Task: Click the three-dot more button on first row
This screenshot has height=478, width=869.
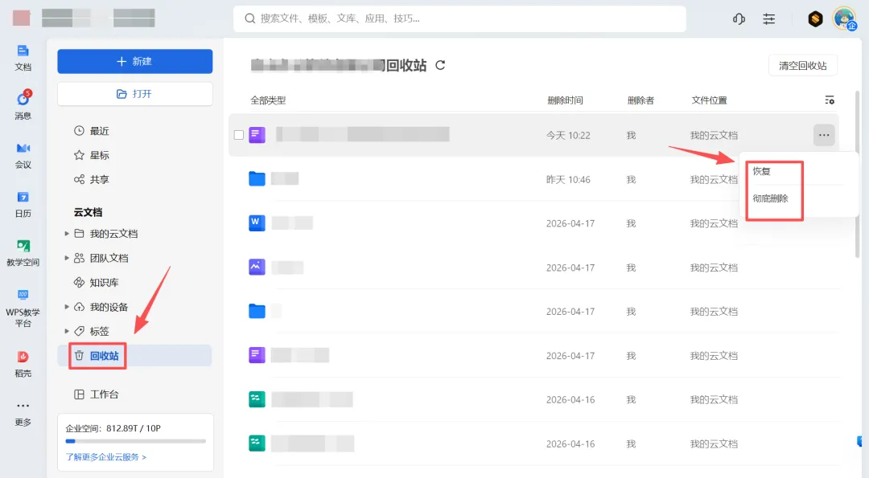Action: 824,135
